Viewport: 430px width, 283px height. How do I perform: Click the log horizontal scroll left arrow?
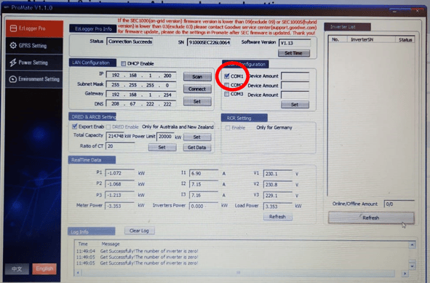pos(78,273)
